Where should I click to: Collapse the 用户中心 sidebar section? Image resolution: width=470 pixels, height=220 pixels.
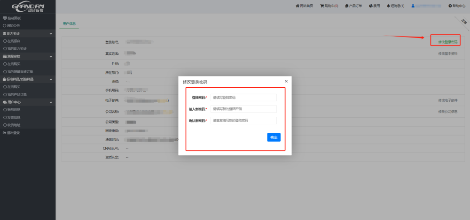point(51,102)
